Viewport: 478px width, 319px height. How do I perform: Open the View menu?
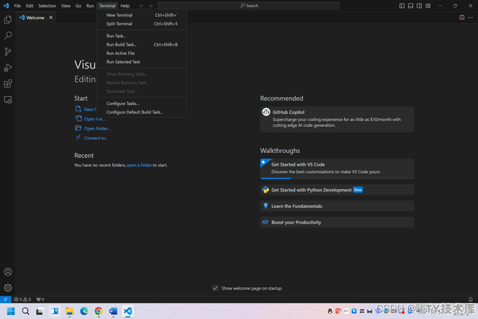coord(66,6)
